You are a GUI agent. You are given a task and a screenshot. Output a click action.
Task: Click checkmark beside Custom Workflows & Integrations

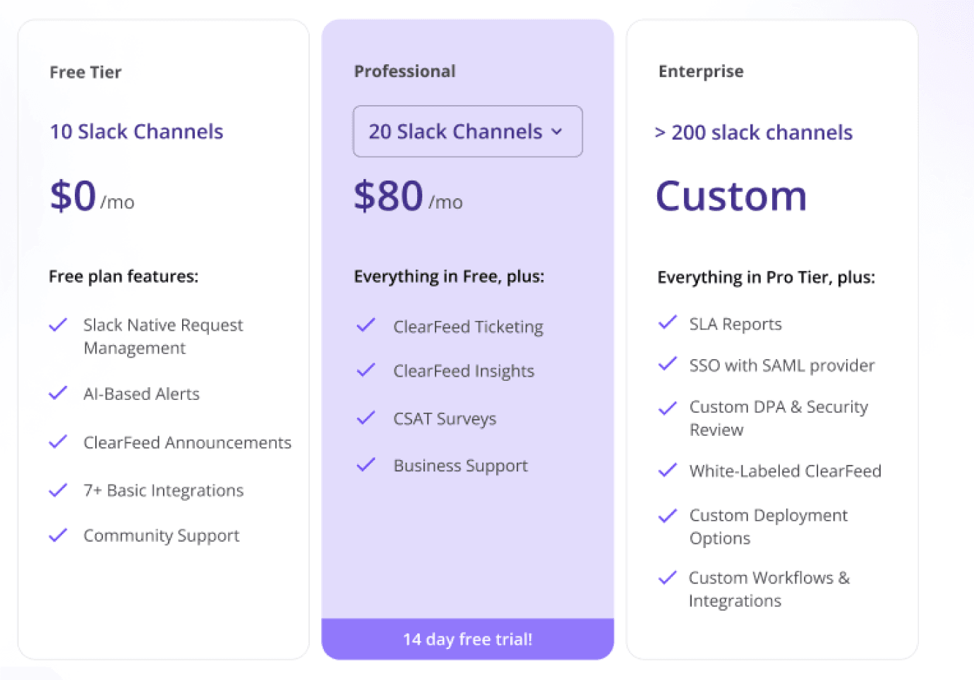tap(667, 578)
